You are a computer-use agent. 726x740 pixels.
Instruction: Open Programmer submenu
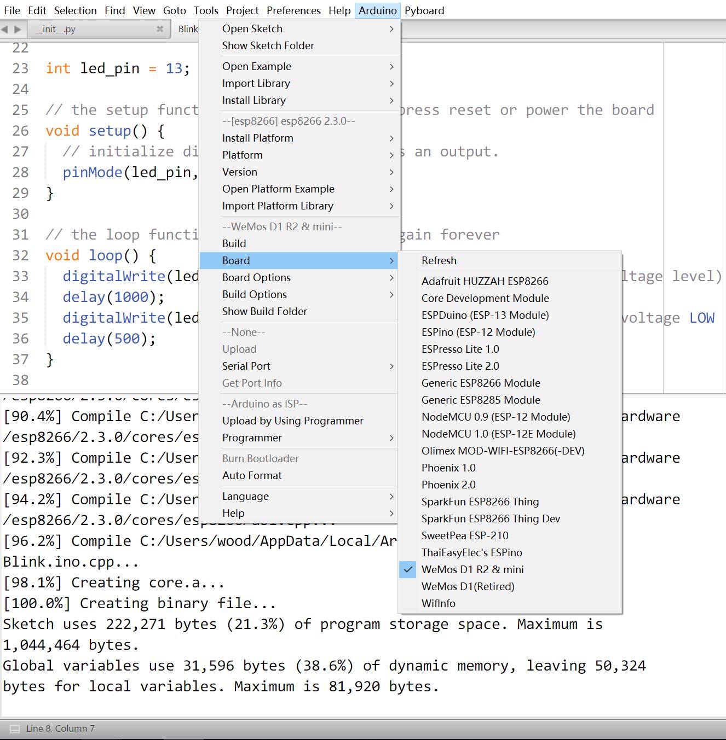[x=299, y=438]
